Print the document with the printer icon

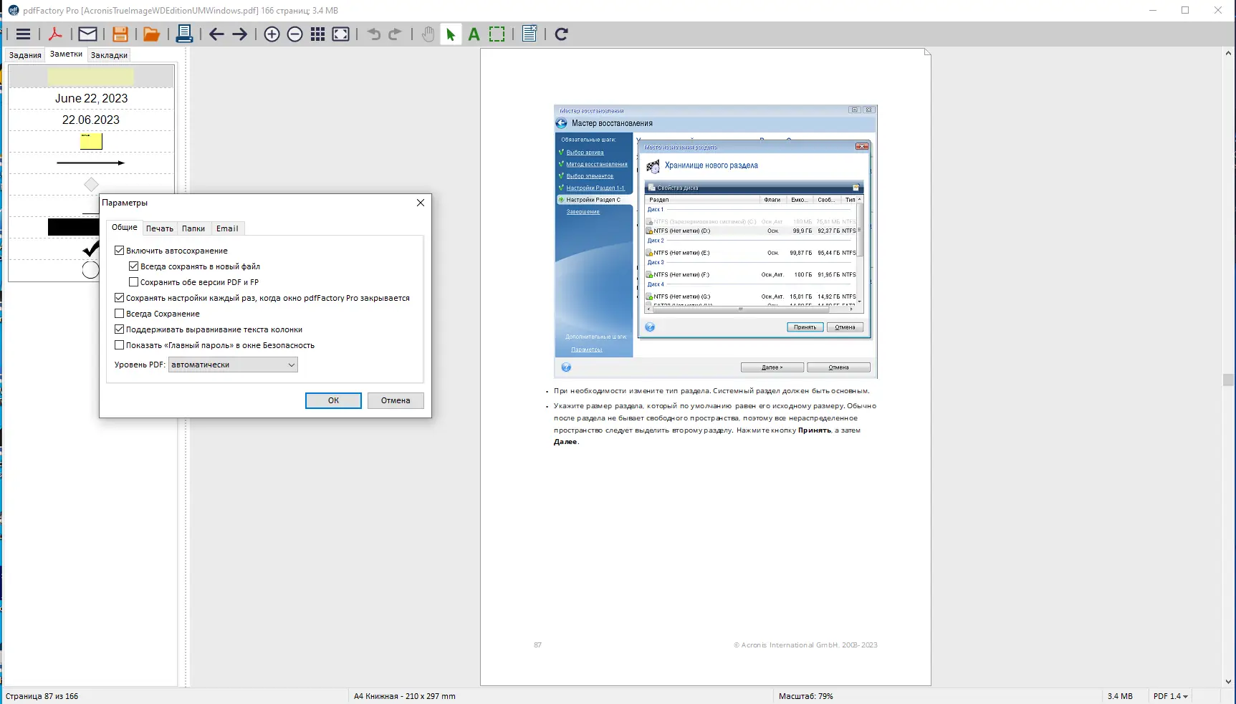pos(184,34)
